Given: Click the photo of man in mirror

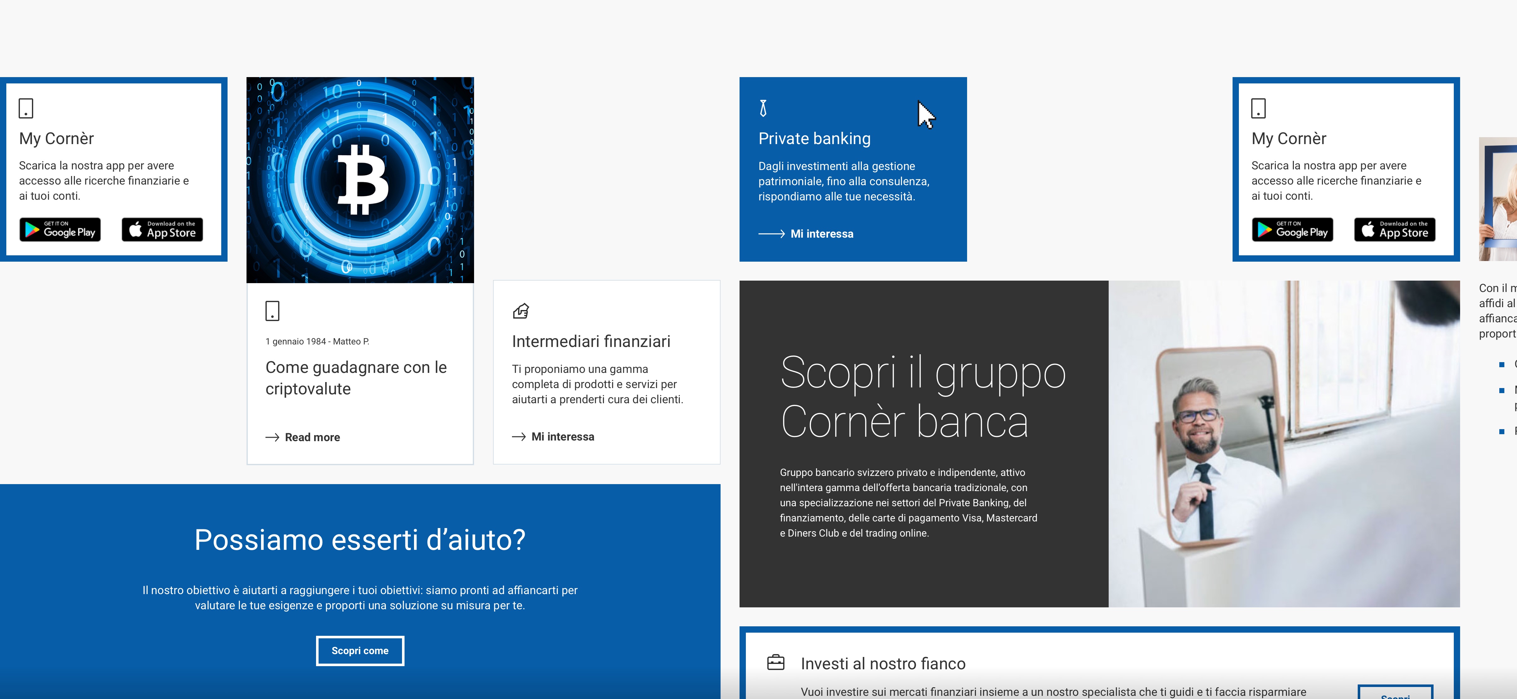Looking at the screenshot, I should [1284, 444].
